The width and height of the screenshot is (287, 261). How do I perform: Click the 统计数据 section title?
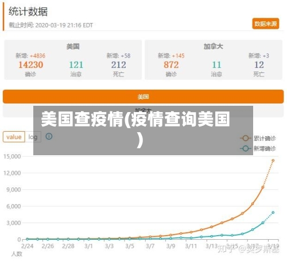(x=28, y=11)
